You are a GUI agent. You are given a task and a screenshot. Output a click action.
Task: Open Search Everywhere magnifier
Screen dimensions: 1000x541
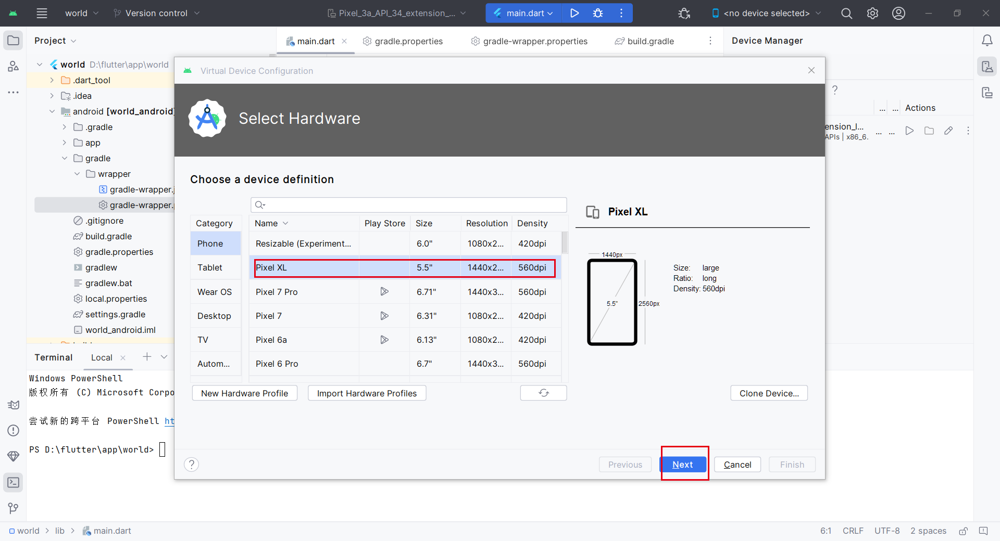847,13
